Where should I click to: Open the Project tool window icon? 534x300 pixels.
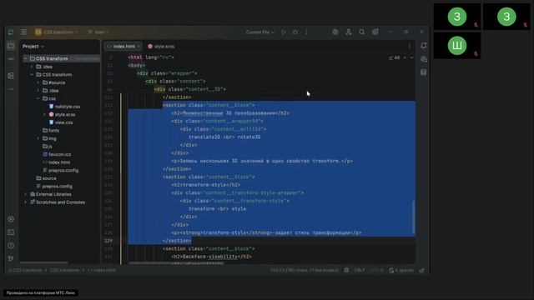point(11,46)
